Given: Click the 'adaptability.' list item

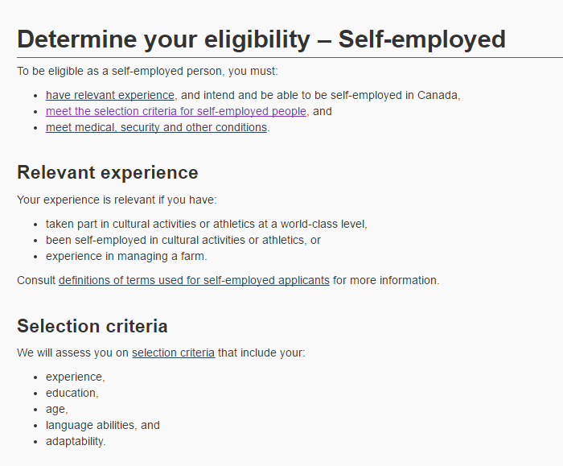Looking at the screenshot, I should click(76, 441).
